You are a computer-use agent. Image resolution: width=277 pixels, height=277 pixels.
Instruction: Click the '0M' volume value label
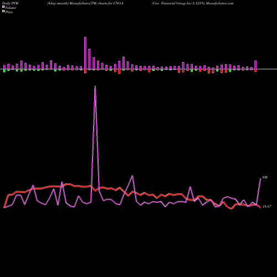[x=265, y=177]
